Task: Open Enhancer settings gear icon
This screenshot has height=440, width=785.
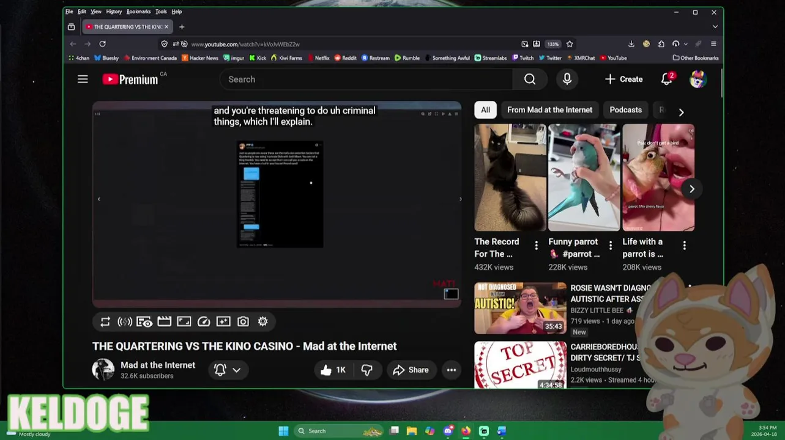Action: pyautogui.click(x=263, y=321)
